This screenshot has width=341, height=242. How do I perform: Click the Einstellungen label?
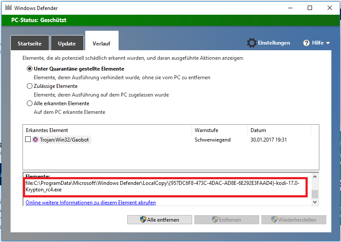[x=274, y=43]
